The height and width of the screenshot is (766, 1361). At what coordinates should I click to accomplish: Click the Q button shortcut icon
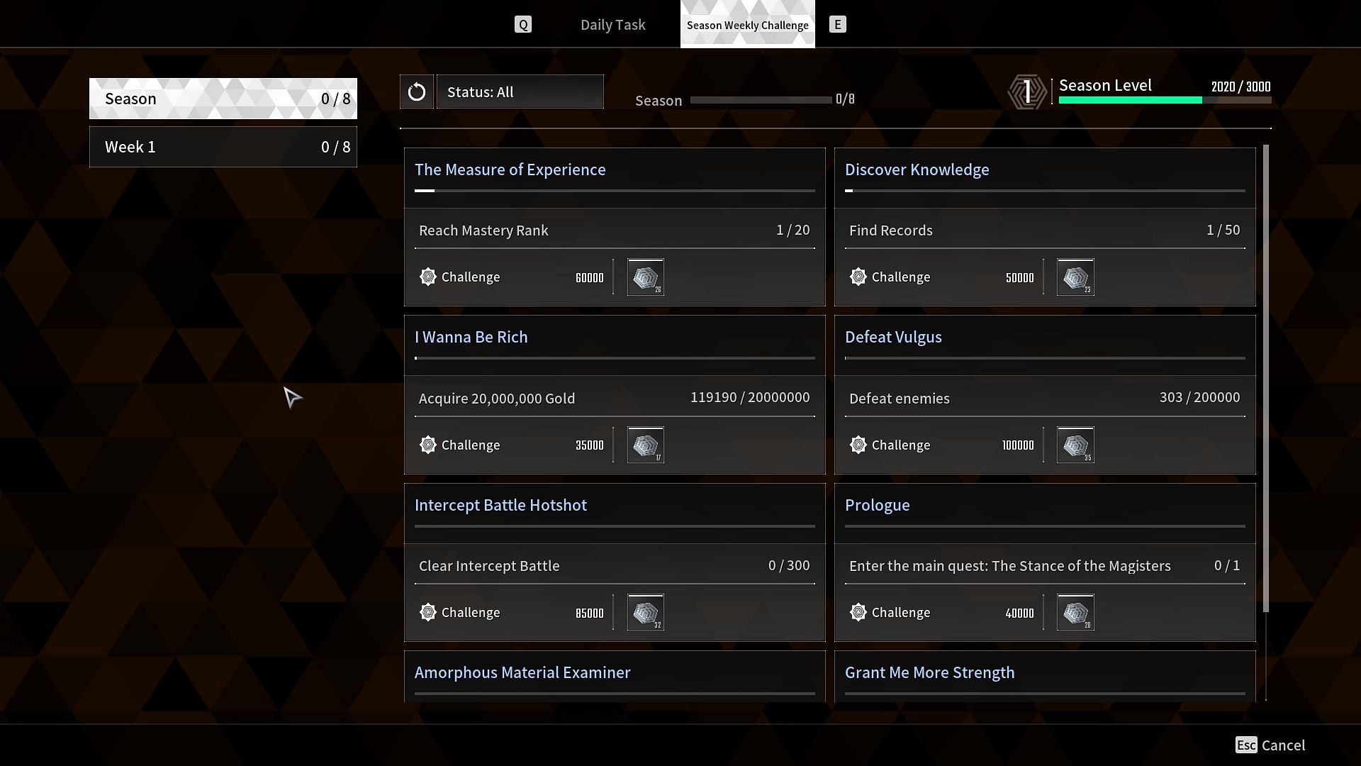coord(522,23)
